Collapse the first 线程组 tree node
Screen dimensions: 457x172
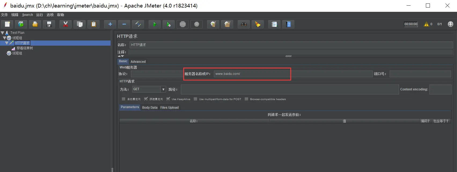pos(5,38)
